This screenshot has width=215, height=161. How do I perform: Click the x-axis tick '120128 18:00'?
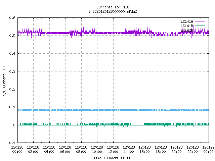[x=161, y=150]
